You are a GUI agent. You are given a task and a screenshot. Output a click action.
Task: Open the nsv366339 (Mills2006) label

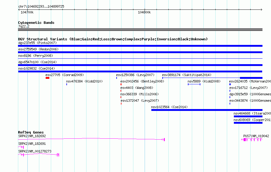point(139,94)
